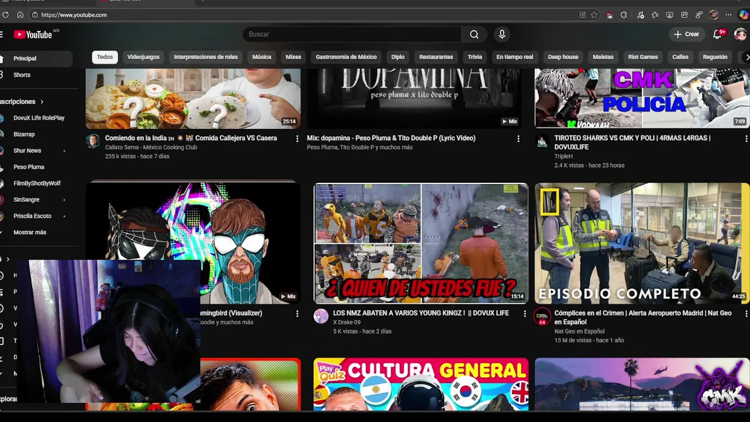750x422 pixels.
Task: Select the Todos filter chip
Action: (x=105, y=57)
